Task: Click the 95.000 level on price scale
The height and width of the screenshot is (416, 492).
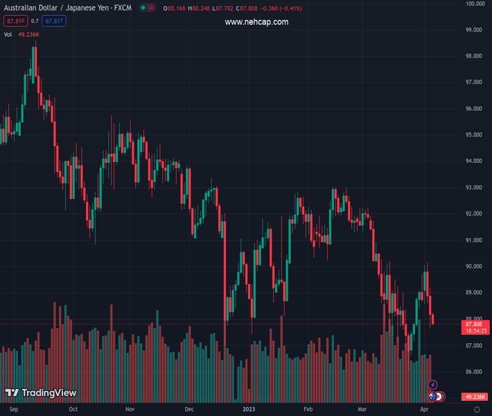Action: click(474, 135)
